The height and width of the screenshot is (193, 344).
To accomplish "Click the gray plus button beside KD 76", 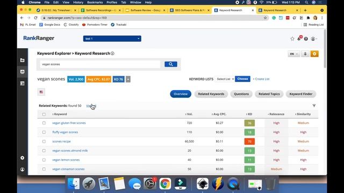I will pos(128,79).
